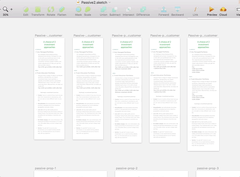Image resolution: width=240 pixels, height=177 pixels.
Task: Apply Subtract boolean operation
Action: [115, 10]
